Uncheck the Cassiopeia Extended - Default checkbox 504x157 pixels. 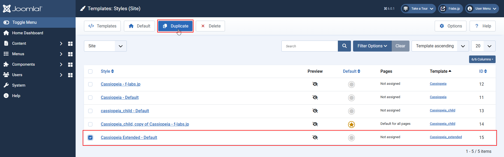pyautogui.click(x=90, y=138)
